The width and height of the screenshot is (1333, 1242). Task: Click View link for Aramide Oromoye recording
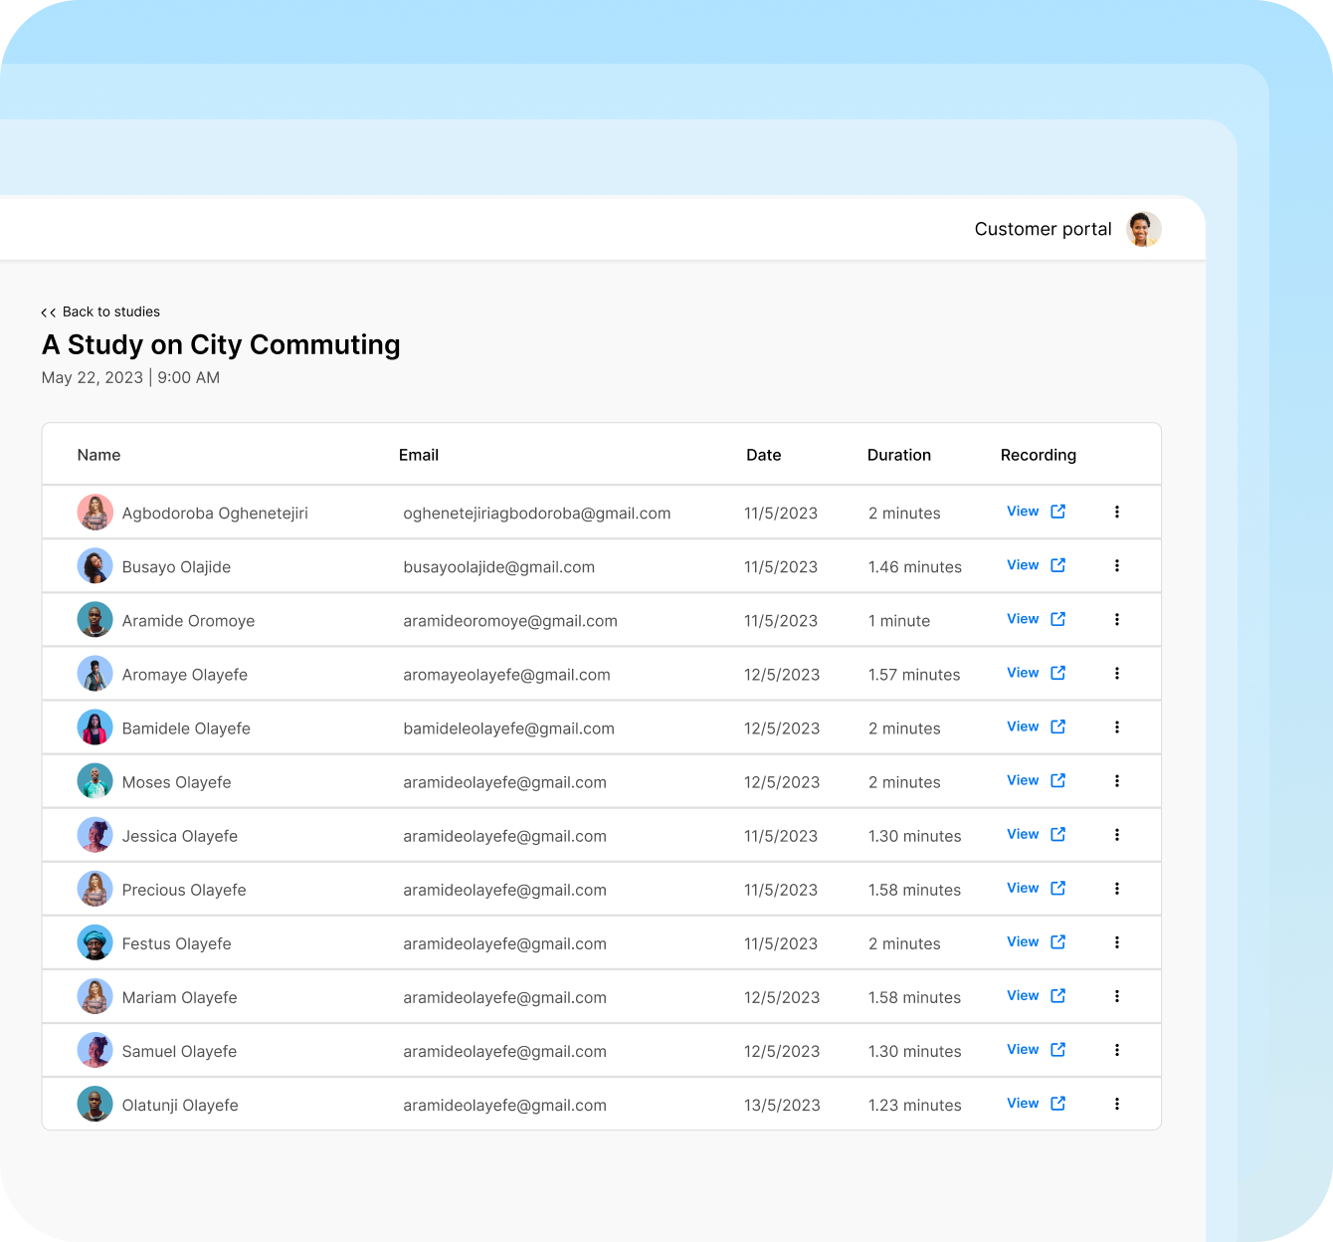(1023, 619)
